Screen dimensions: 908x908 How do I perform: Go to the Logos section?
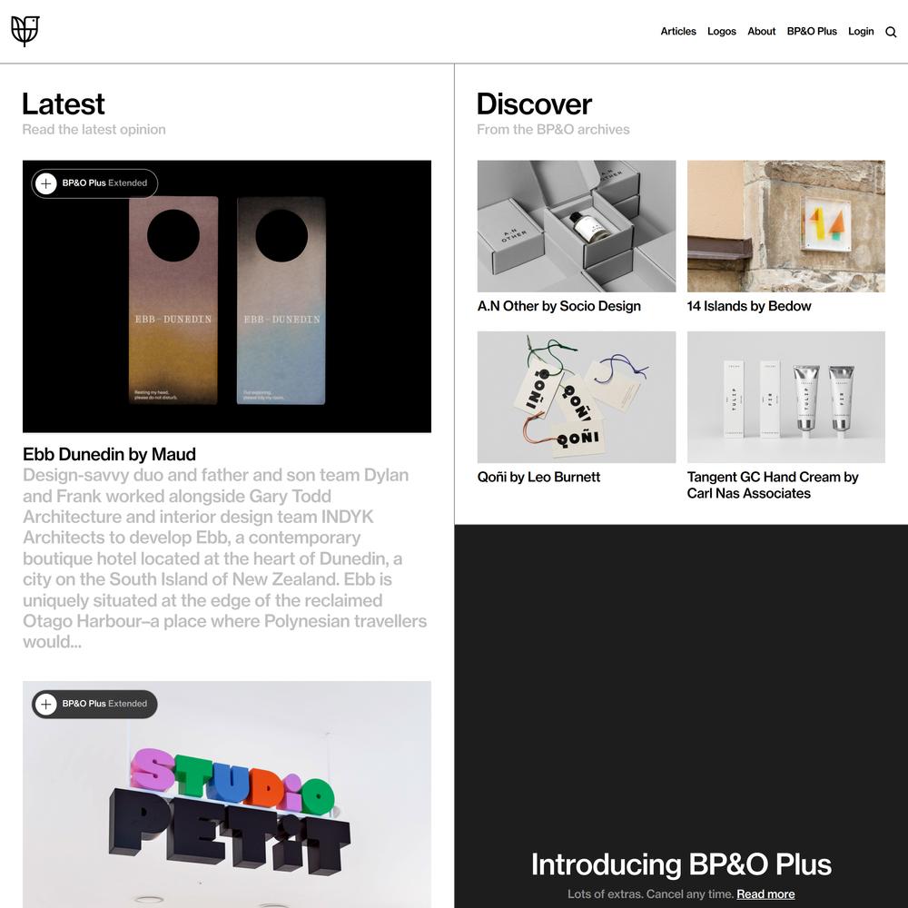[722, 31]
